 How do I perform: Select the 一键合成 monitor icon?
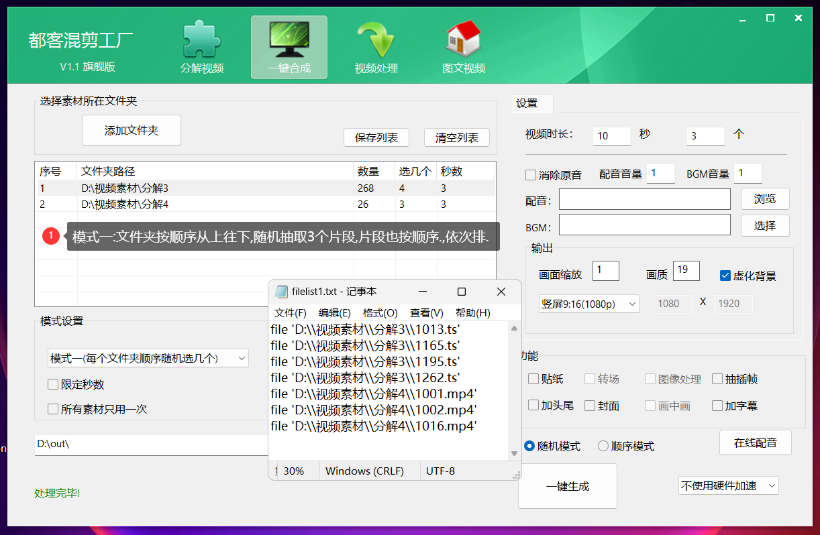point(289,48)
